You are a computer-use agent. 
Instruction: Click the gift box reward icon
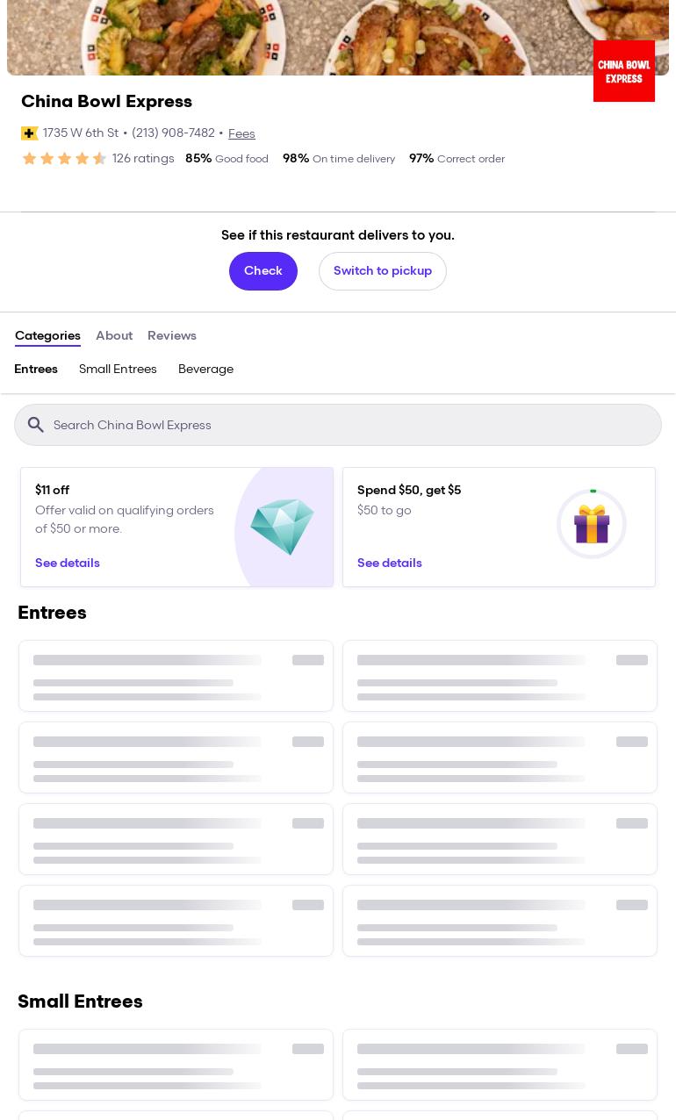coord(591,524)
